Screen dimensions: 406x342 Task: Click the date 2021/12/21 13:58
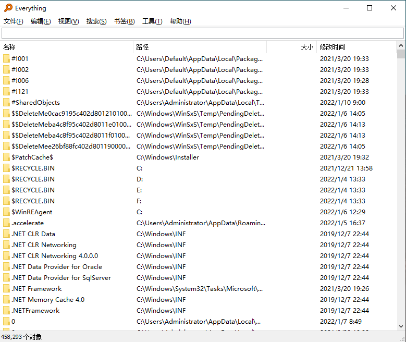pyautogui.click(x=346, y=168)
